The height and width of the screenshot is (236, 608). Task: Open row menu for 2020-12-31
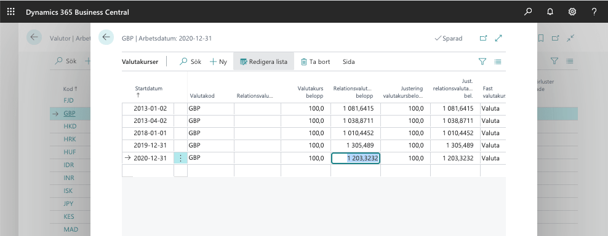[x=180, y=158]
